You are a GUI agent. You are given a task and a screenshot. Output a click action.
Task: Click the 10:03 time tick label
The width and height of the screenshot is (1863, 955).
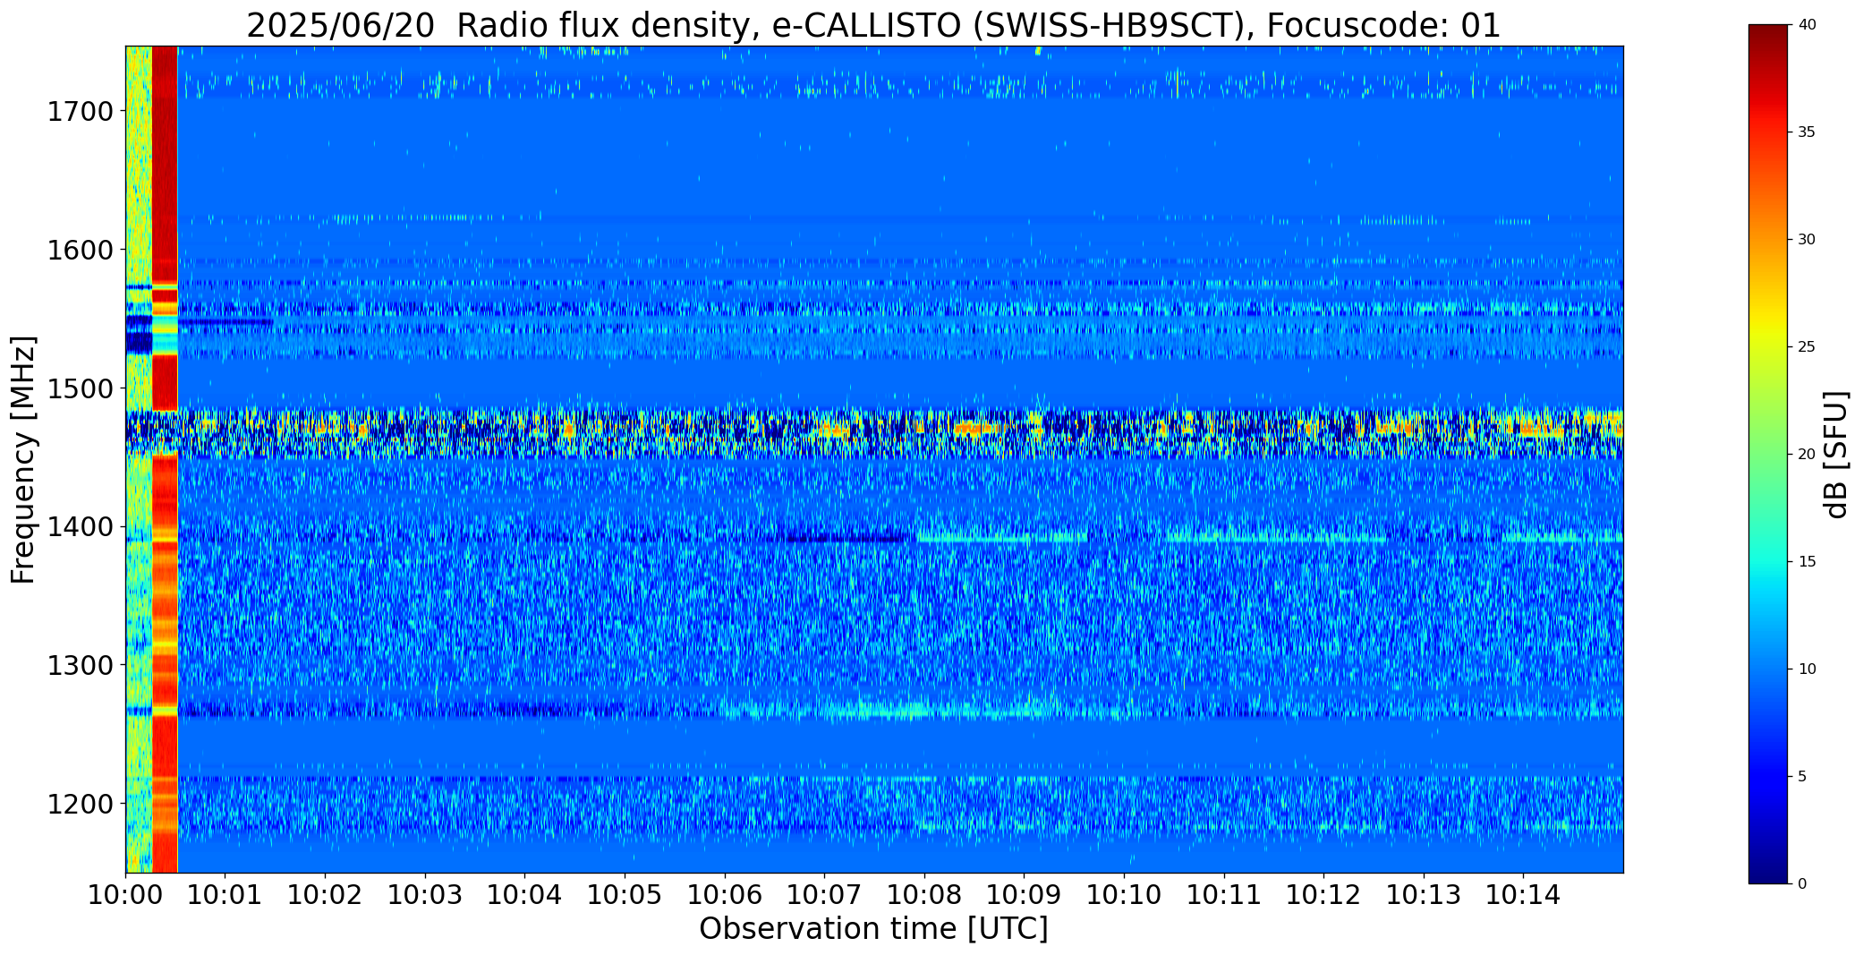tap(425, 895)
